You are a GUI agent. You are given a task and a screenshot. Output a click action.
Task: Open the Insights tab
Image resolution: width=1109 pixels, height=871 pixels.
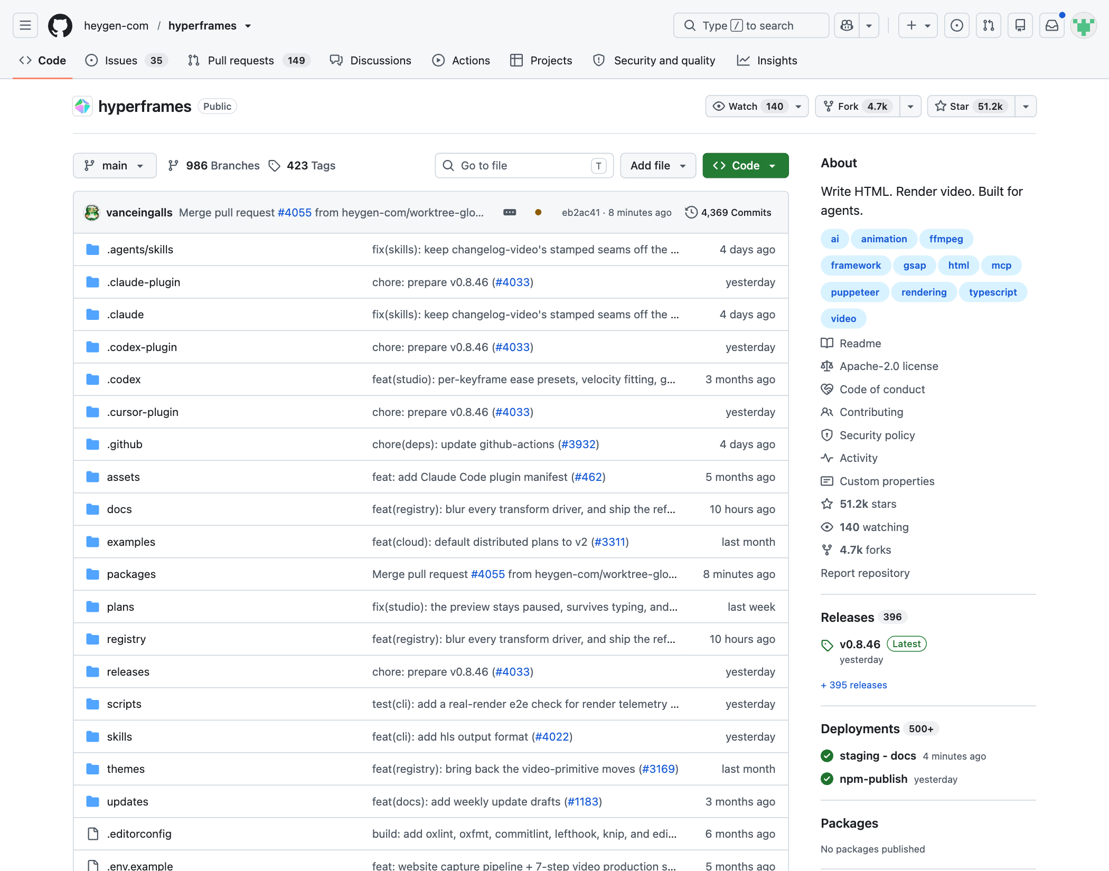click(767, 61)
